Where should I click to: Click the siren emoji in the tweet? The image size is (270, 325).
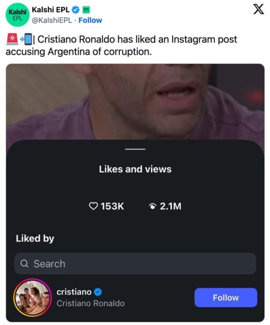pyautogui.click(x=12, y=39)
